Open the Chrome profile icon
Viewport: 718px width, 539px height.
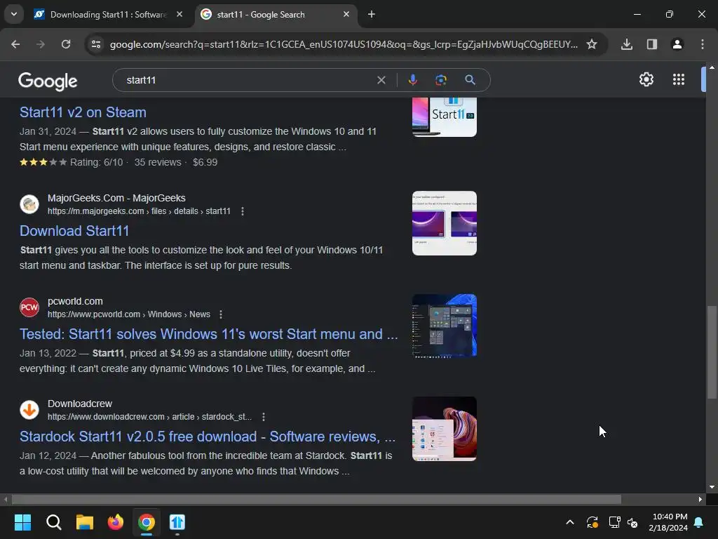pyautogui.click(x=677, y=44)
